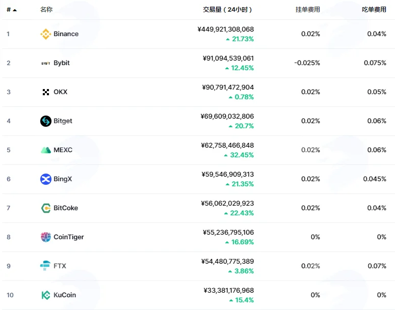Open the MEXC exchange name link

(63, 150)
